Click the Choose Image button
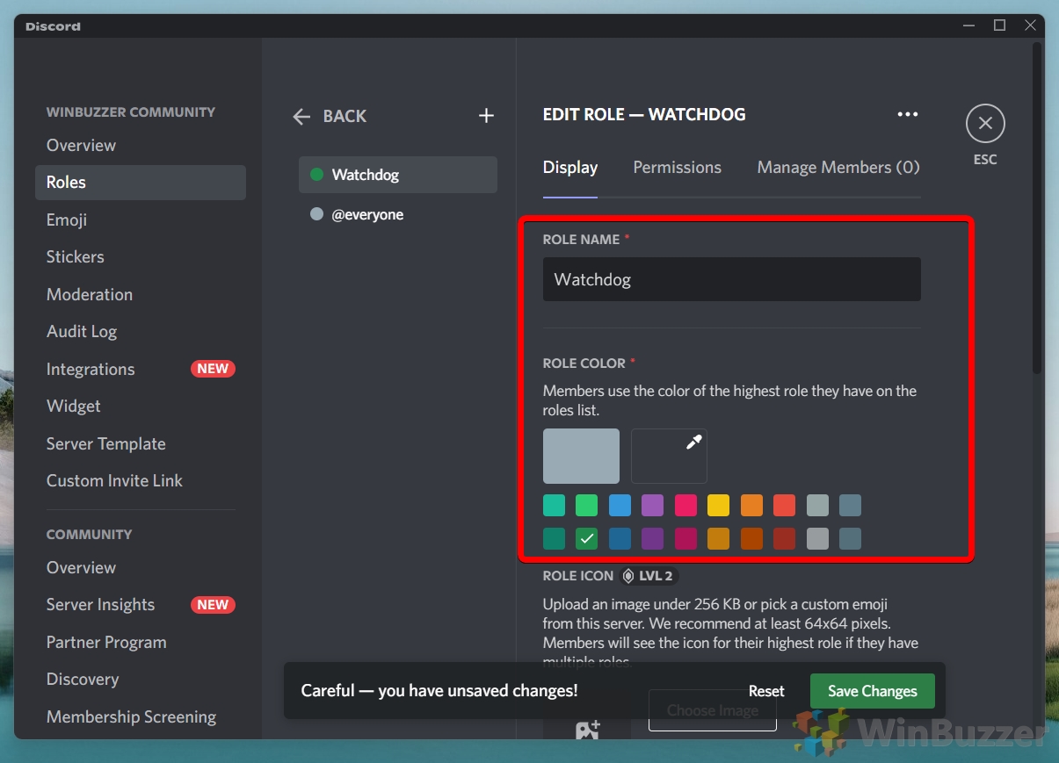 (x=712, y=710)
